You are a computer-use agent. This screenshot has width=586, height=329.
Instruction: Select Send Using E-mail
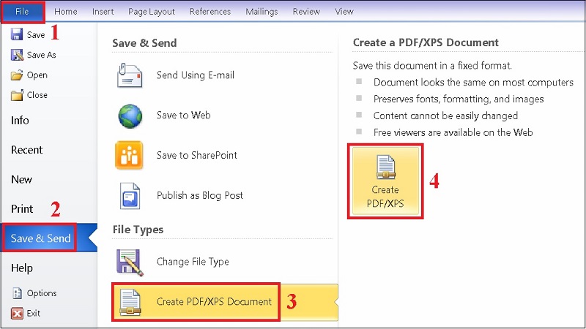pyautogui.click(x=196, y=75)
